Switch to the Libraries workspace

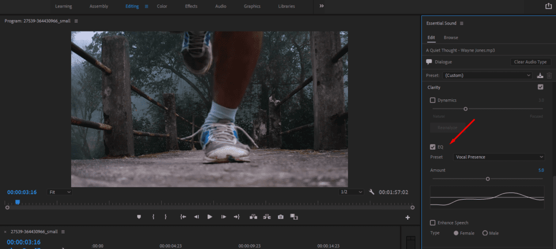pos(286,7)
